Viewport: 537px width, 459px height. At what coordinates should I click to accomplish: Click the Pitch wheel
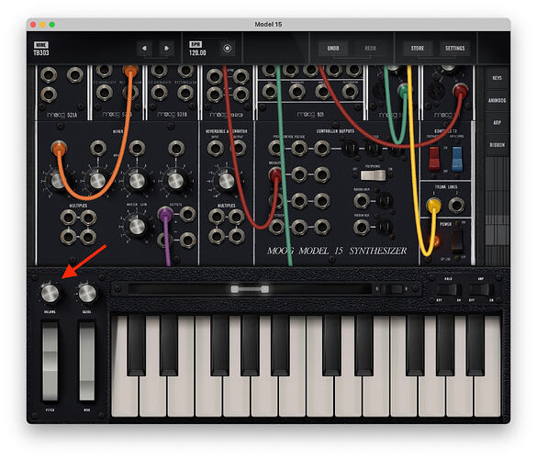[50, 361]
